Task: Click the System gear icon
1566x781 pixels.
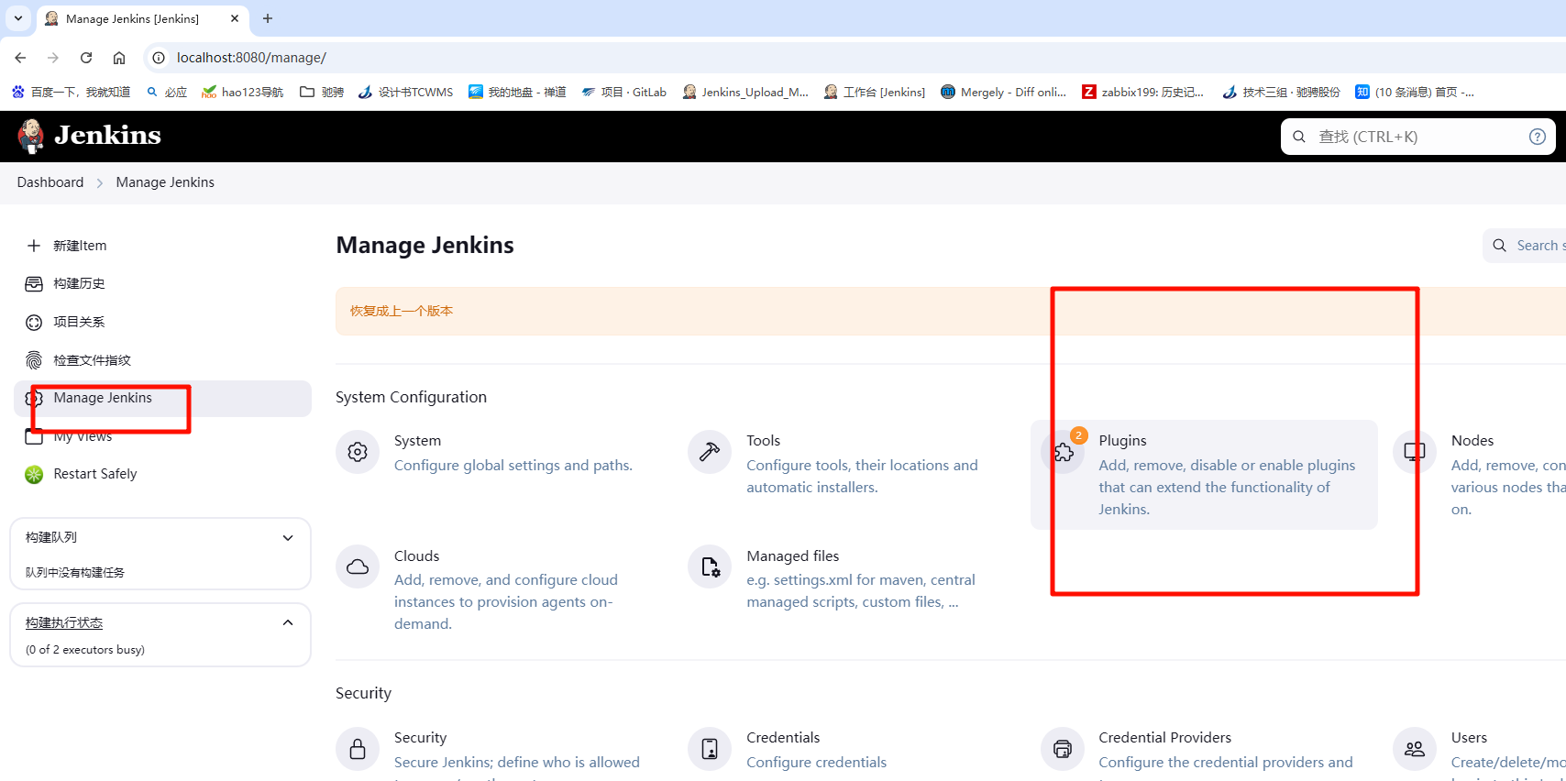Action: [x=358, y=452]
